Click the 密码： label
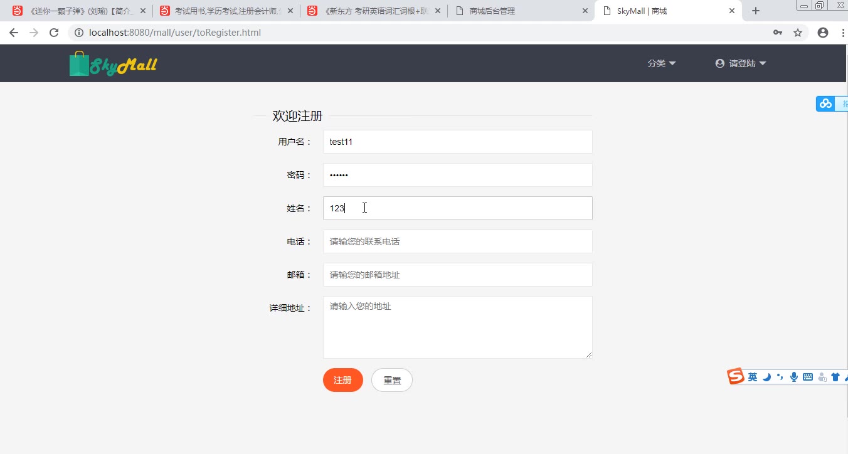 [300, 175]
